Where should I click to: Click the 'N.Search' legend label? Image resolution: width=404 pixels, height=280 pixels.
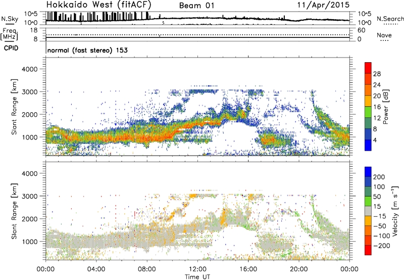pos(390,19)
